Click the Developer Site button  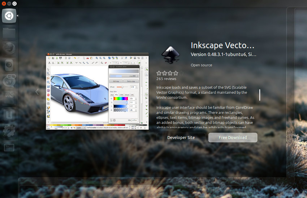click(181, 137)
